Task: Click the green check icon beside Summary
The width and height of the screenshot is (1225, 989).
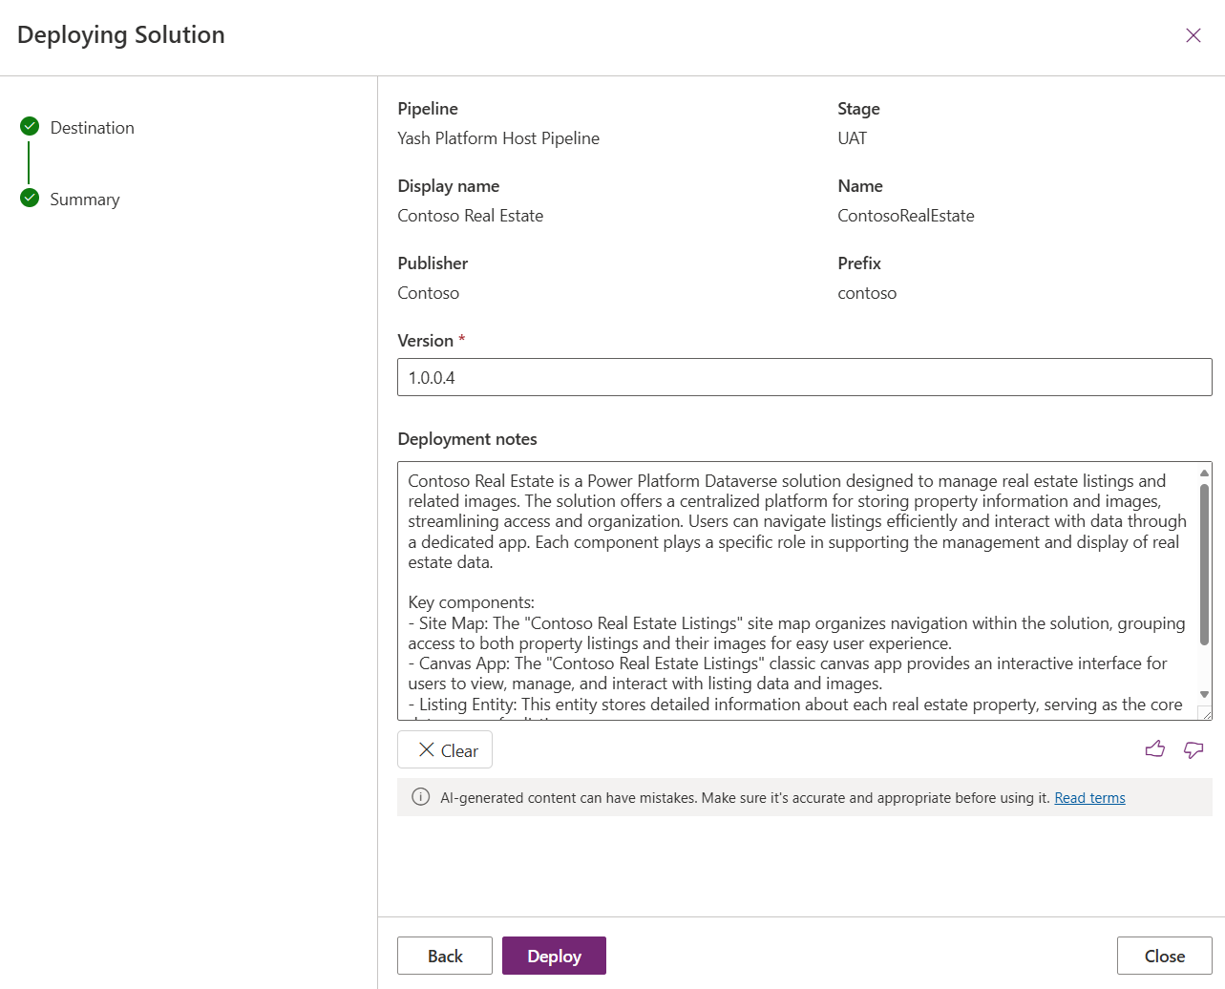Action: [30, 198]
